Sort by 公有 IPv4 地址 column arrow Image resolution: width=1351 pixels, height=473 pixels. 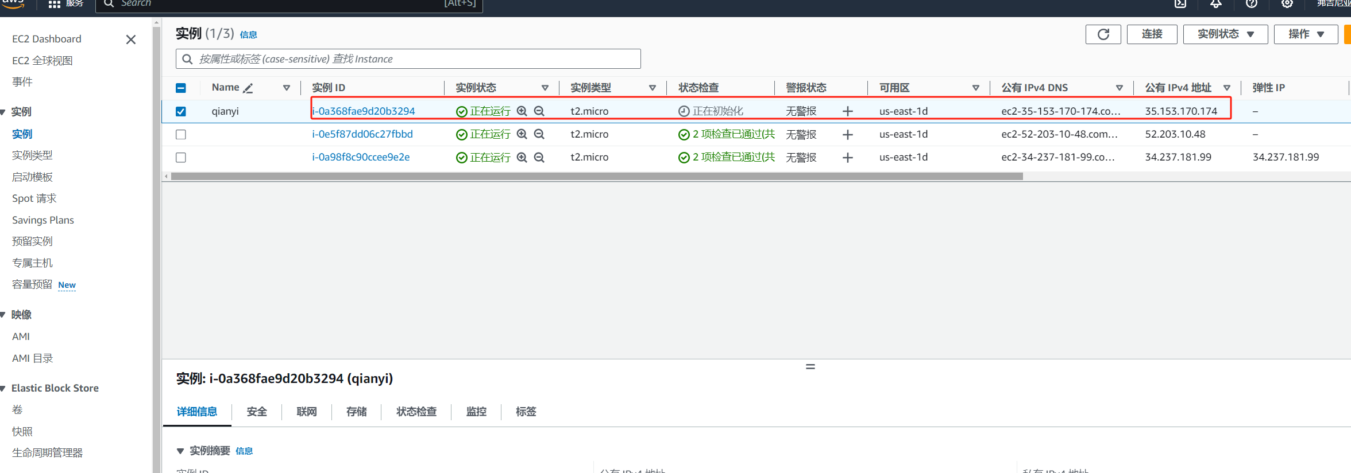click(x=1227, y=88)
